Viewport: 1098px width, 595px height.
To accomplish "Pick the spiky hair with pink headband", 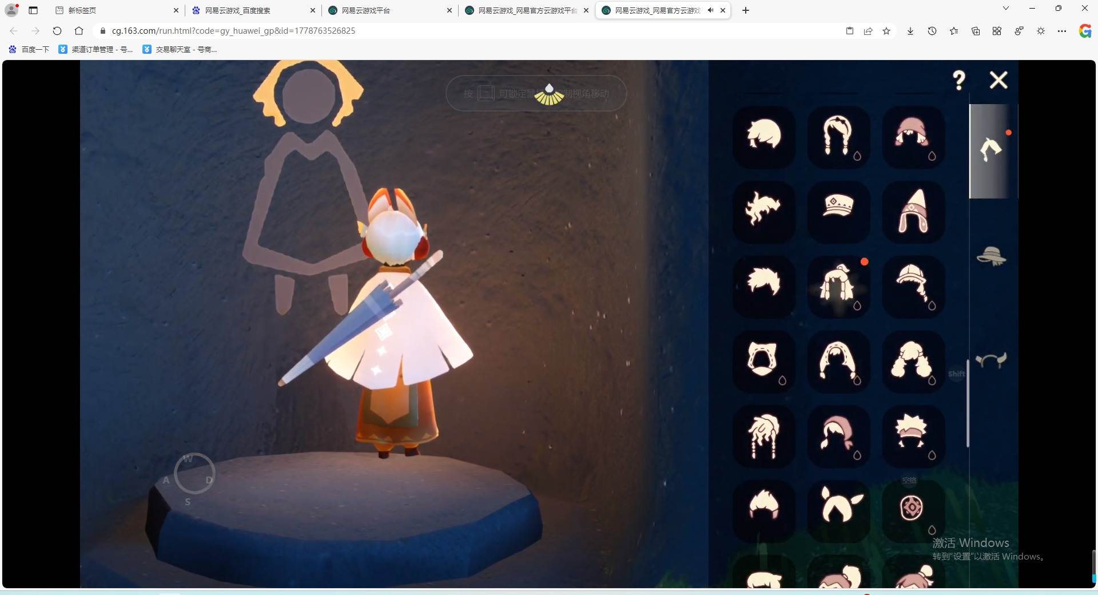I will pos(913,437).
